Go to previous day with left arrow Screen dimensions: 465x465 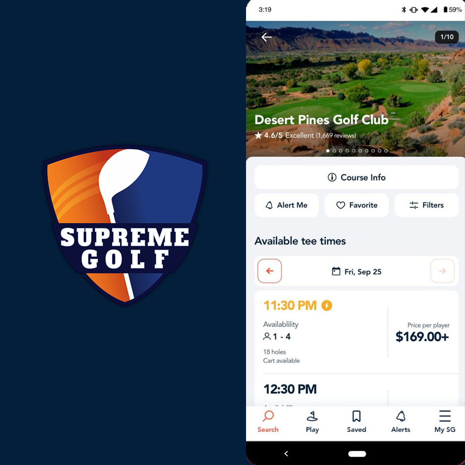(x=270, y=271)
